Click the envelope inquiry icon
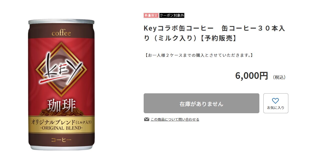The width and height of the screenshot is (314, 161). (146, 119)
